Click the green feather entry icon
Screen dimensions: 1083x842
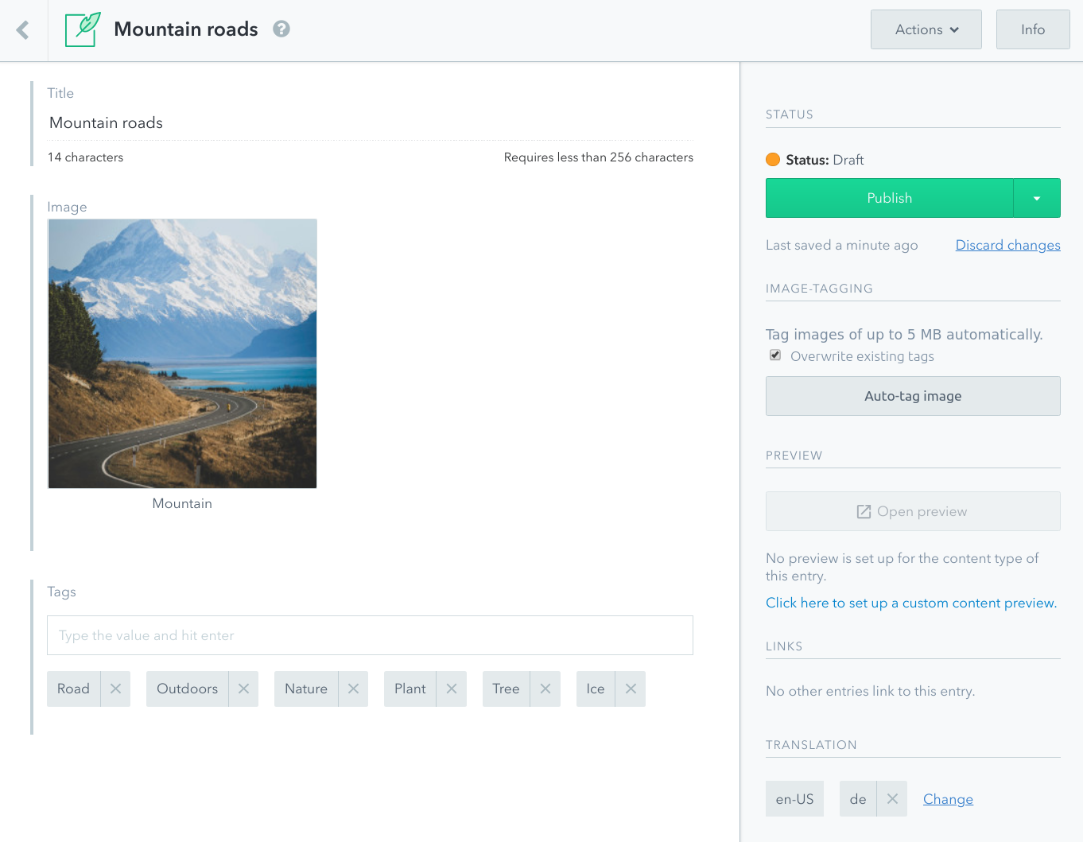[x=83, y=29]
